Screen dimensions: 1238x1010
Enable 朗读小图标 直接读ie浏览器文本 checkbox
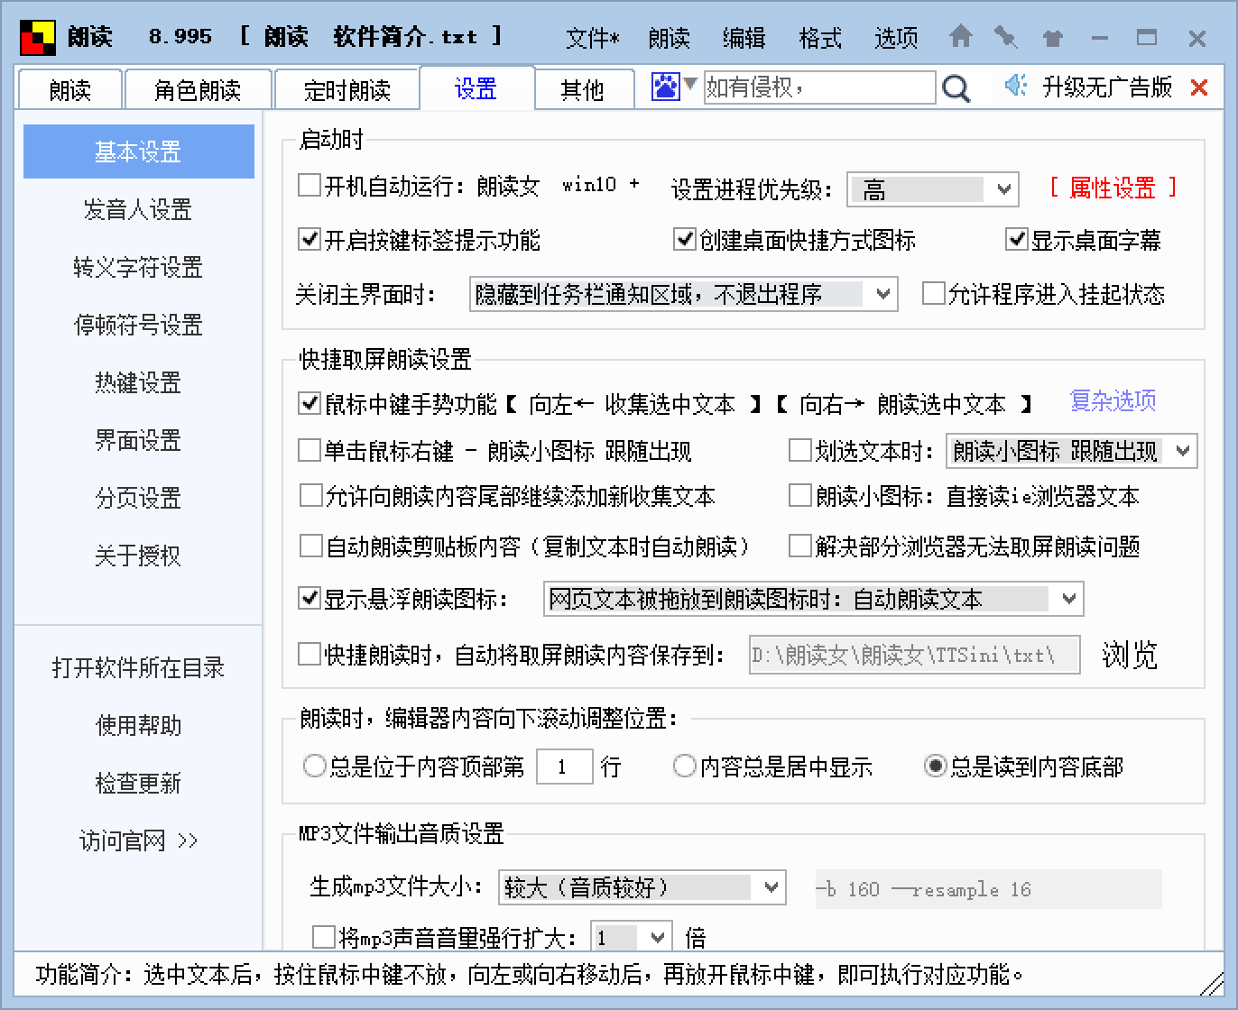pos(800,495)
